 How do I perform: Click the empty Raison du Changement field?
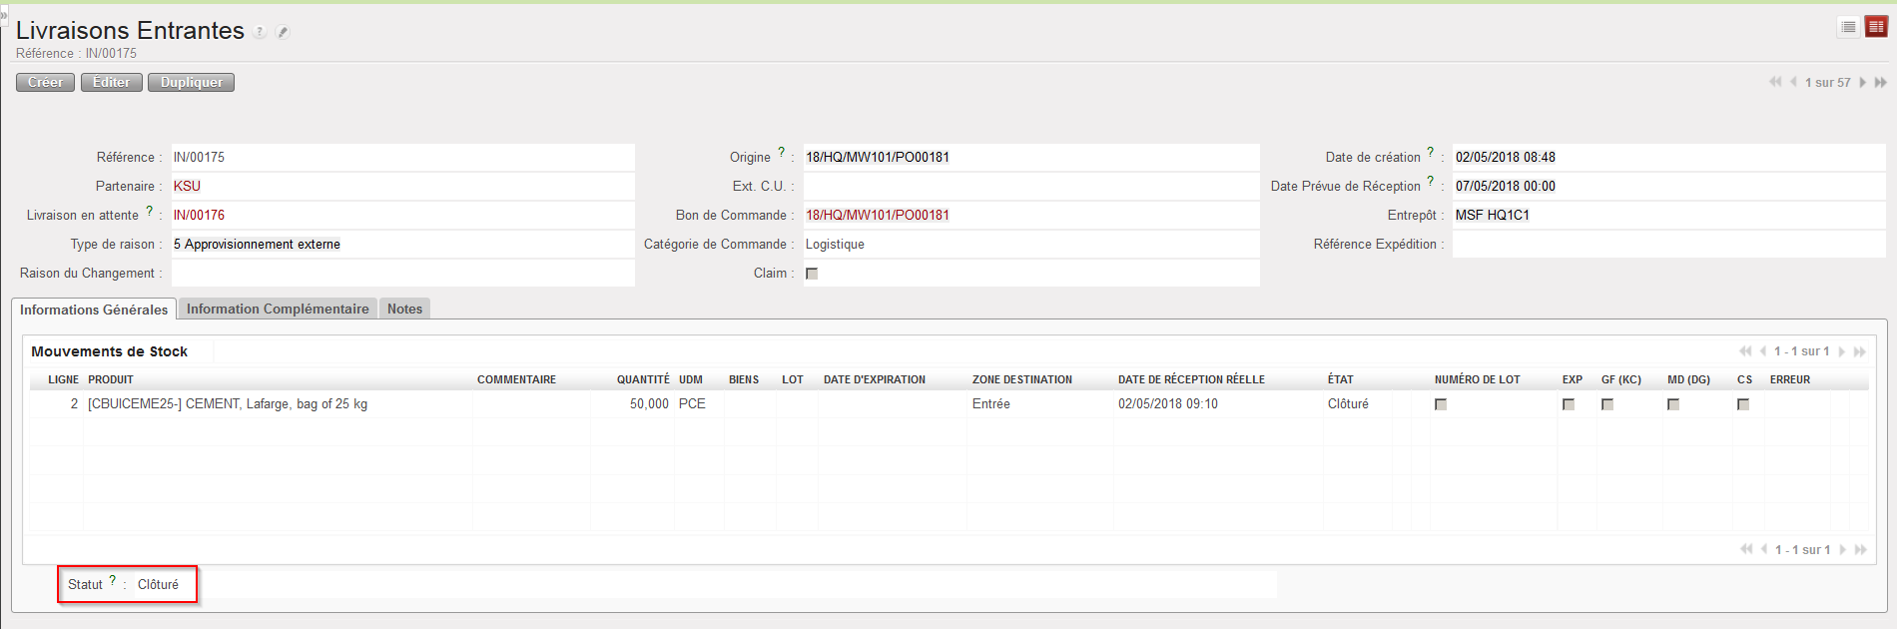pos(403,273)
